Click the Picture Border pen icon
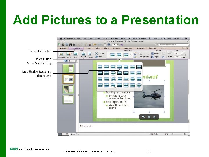 click(135, 53)
